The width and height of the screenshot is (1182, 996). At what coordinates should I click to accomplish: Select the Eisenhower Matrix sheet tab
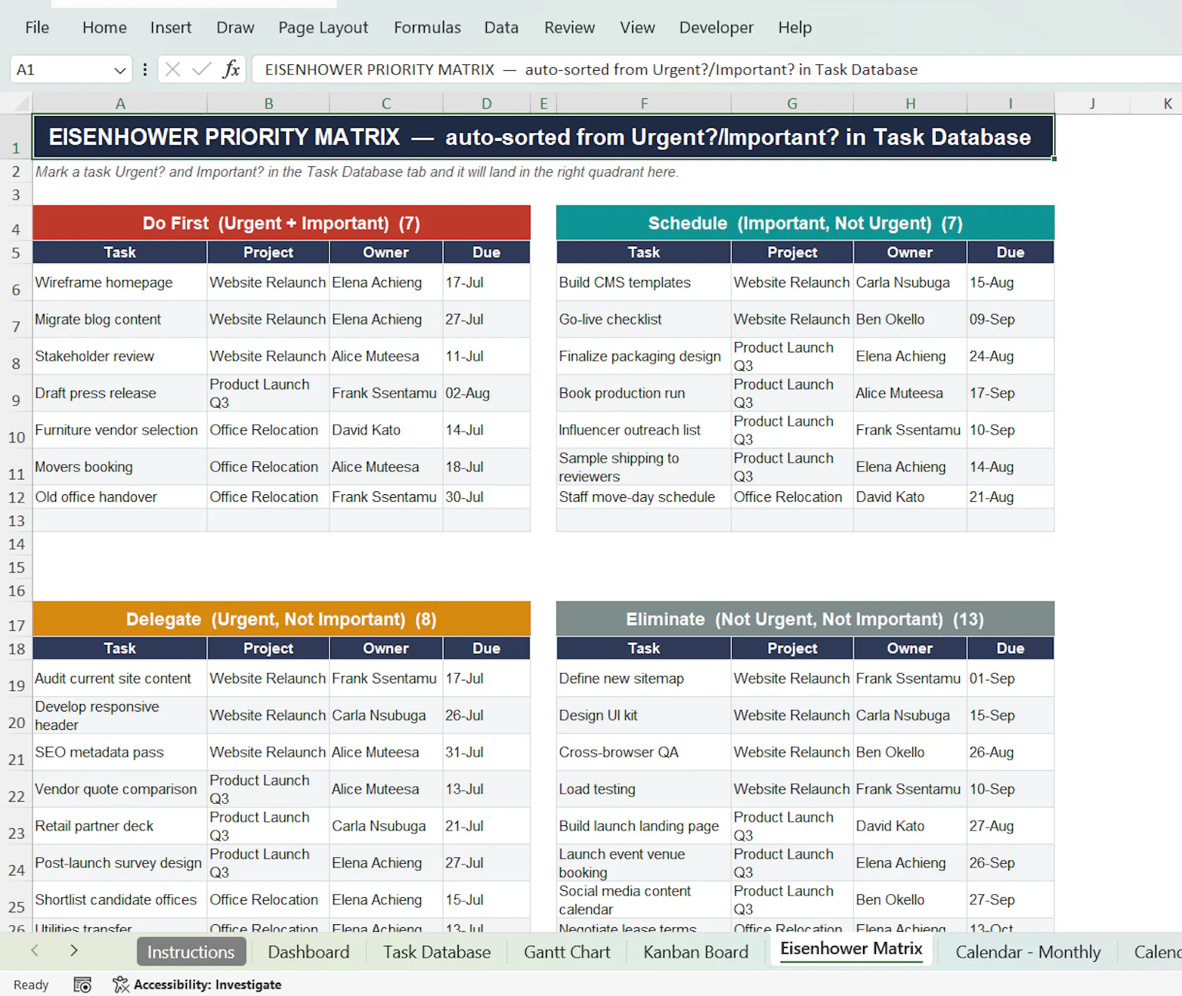pos(851,949)
